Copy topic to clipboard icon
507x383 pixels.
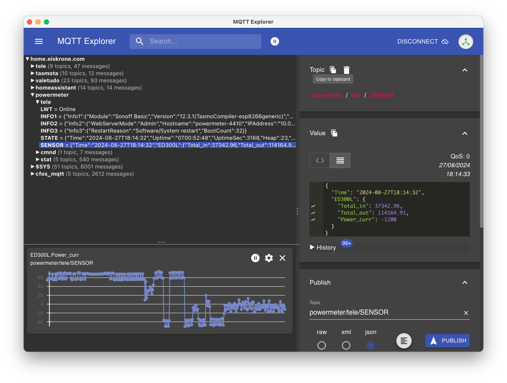click(x=333, y=70)
